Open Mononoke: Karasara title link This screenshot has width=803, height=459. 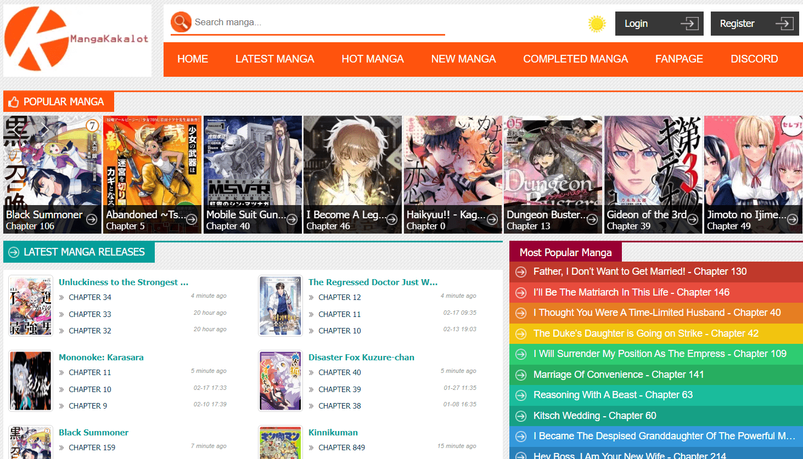[101, 357]
